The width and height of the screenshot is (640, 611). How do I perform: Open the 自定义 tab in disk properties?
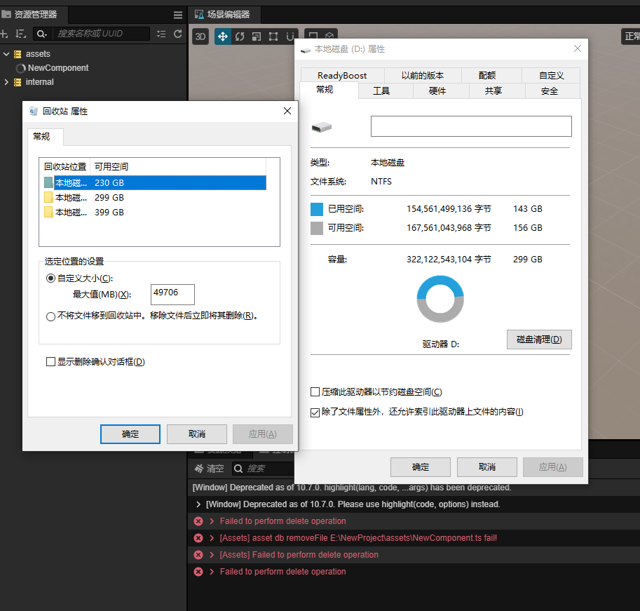click(x=551, y=76)
